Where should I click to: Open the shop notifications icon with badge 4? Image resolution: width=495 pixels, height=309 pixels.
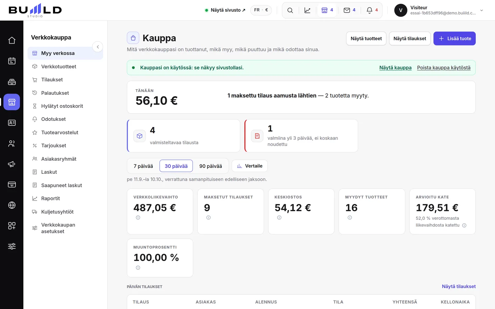click(327, 10)
